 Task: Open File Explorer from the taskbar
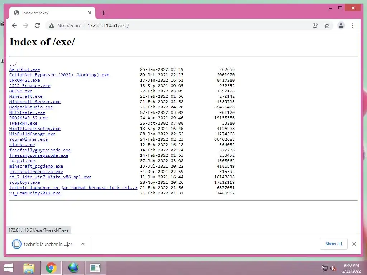(29, 268)
